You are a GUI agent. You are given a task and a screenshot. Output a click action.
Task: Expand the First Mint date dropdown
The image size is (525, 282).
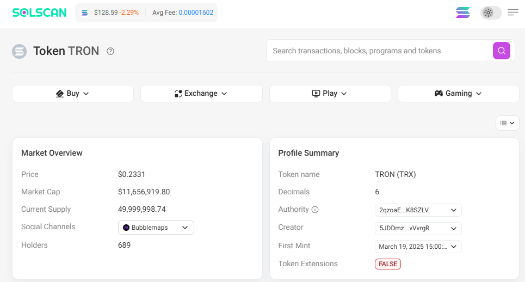pos(418,247)
